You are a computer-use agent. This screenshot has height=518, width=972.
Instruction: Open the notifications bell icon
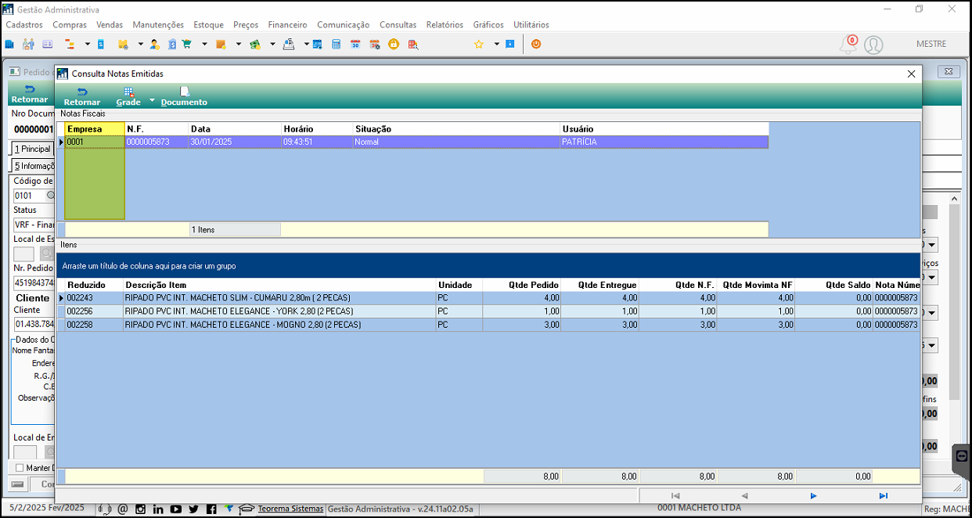tap(848, 45)
